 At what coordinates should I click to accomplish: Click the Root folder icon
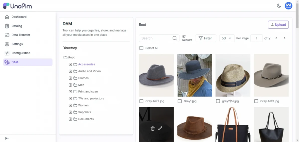(65, 57)
